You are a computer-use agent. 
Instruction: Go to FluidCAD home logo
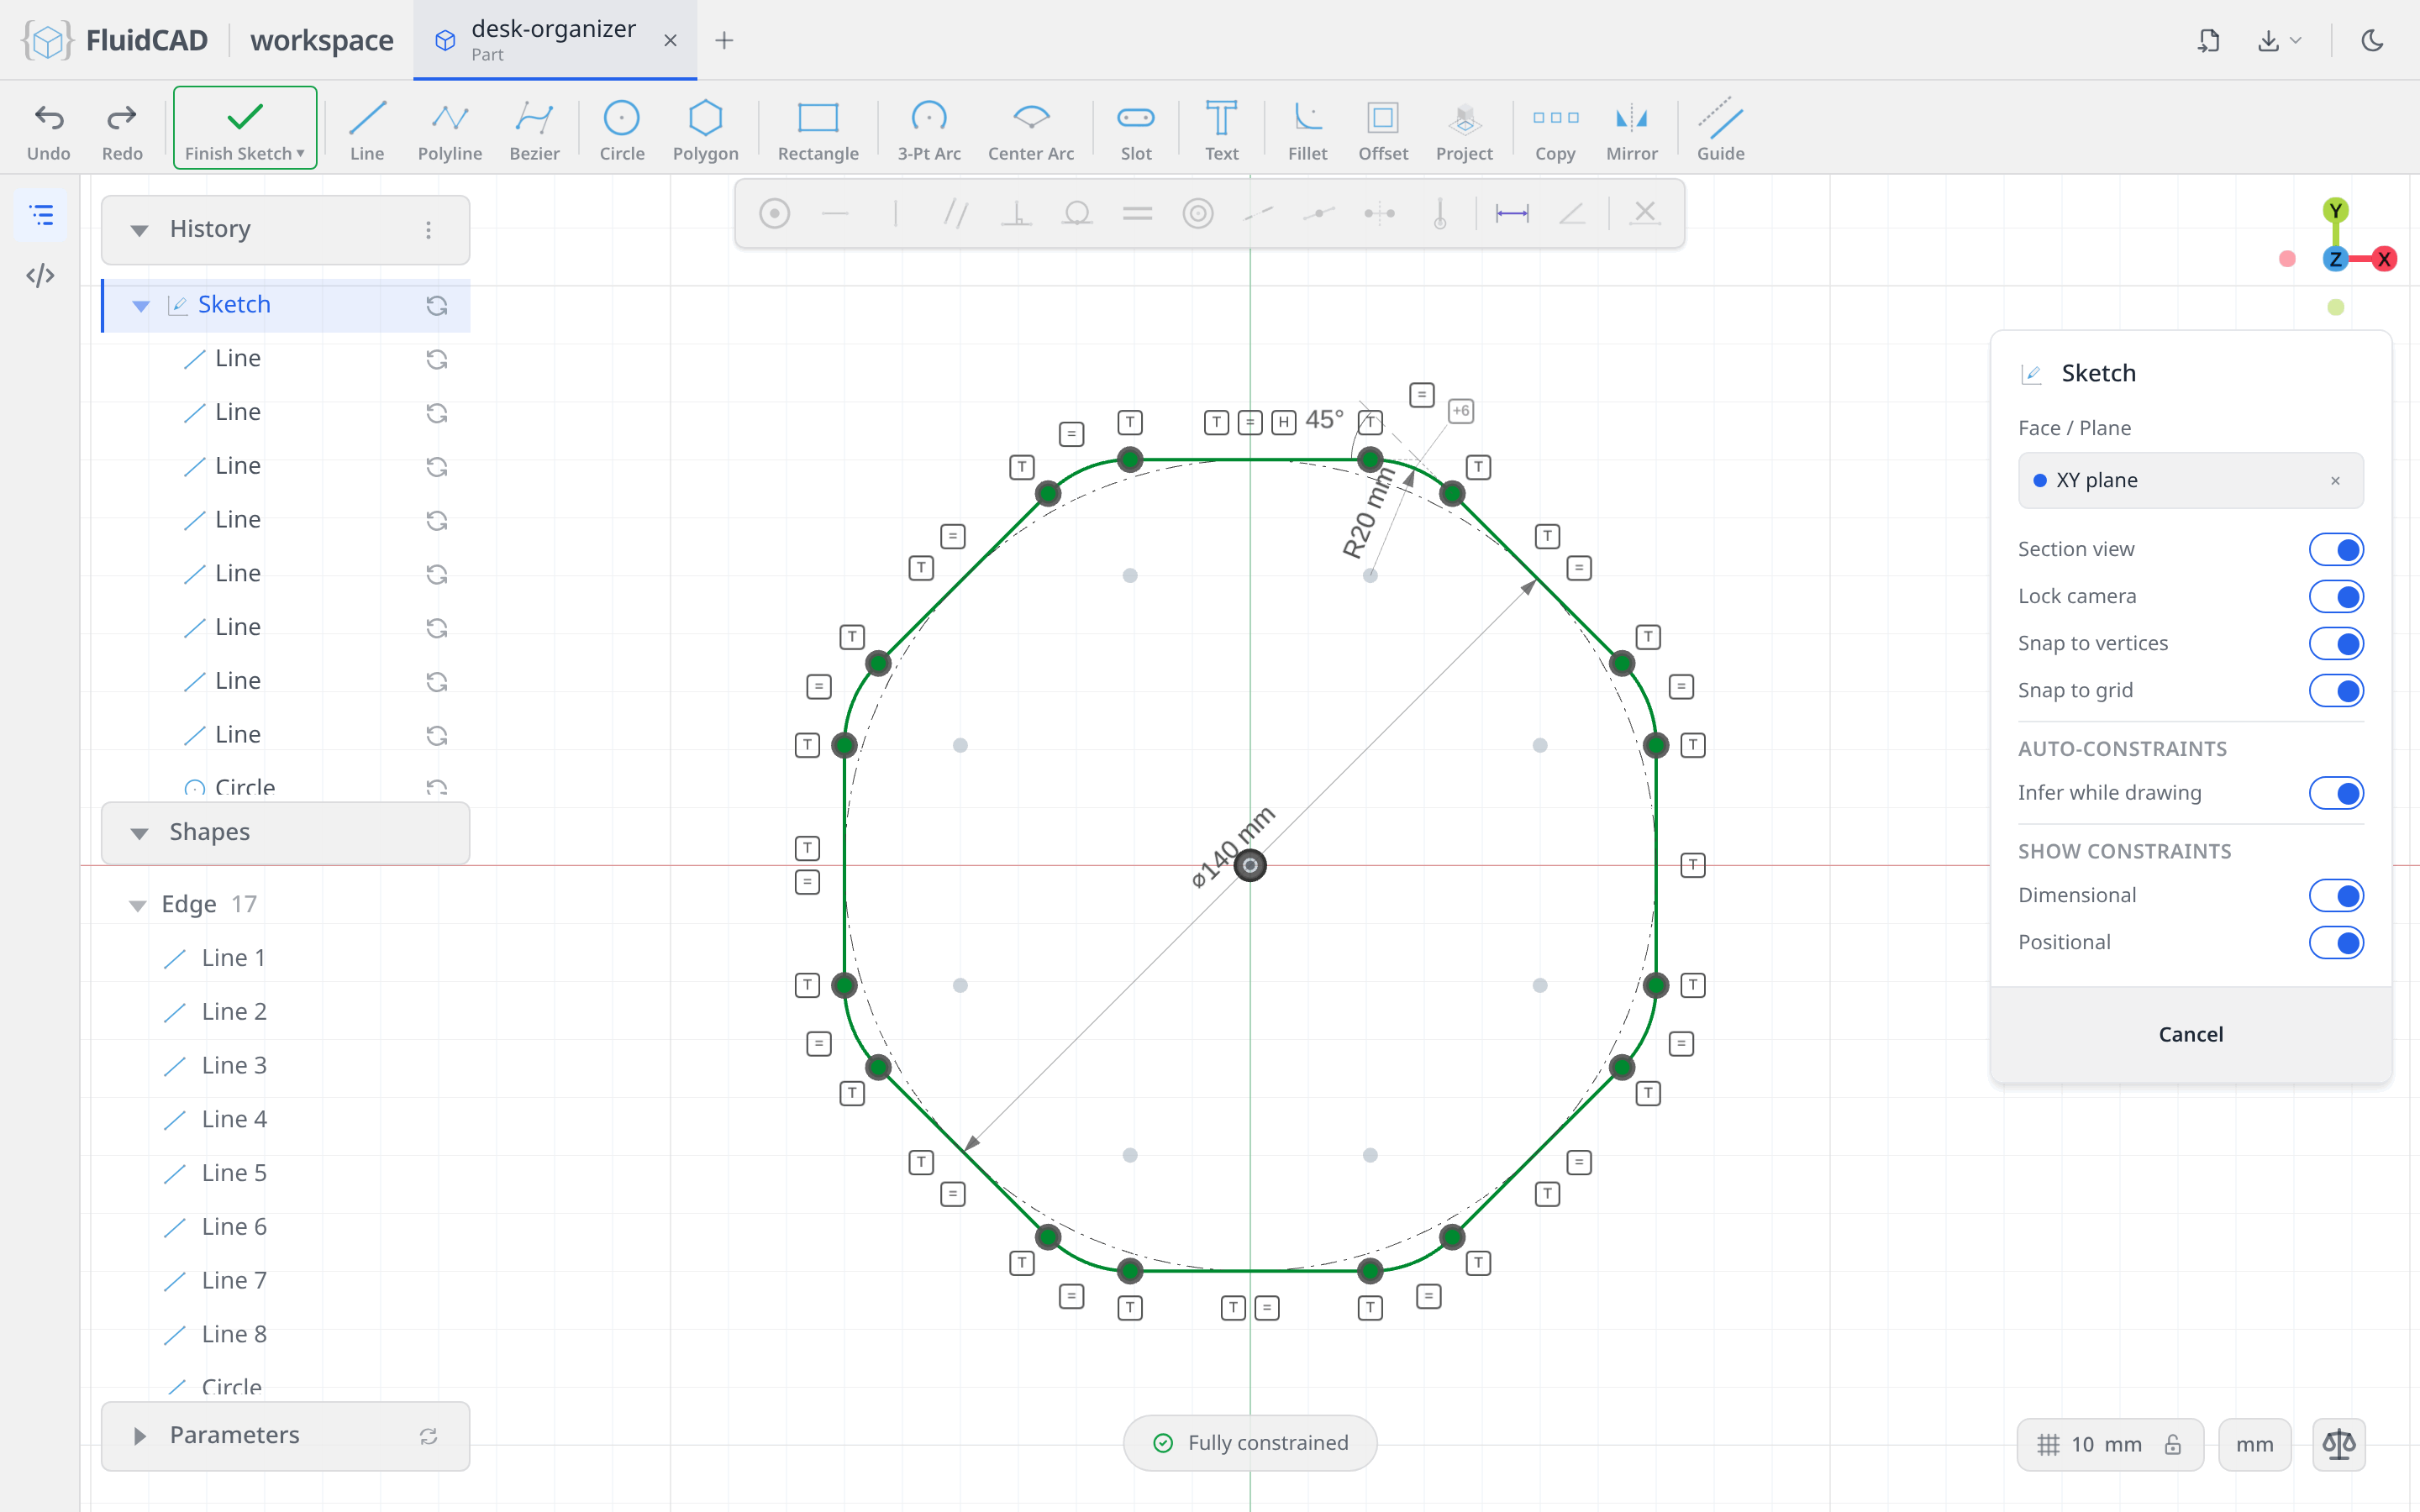pyautogui.click(x=115, y=40)
